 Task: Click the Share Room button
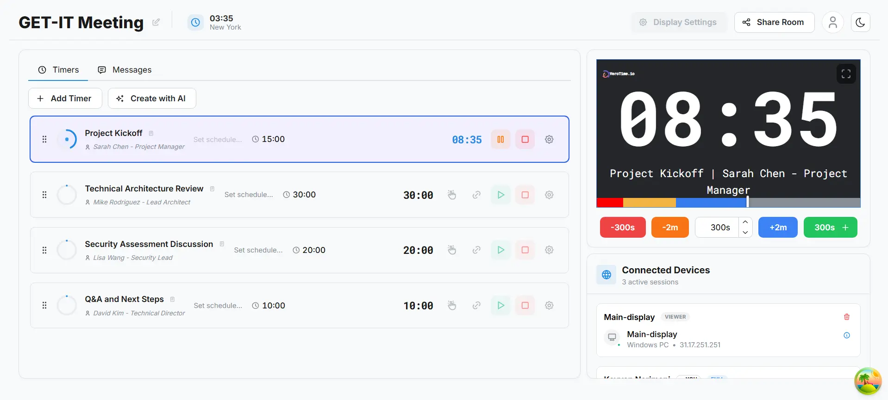pos(774,22)
